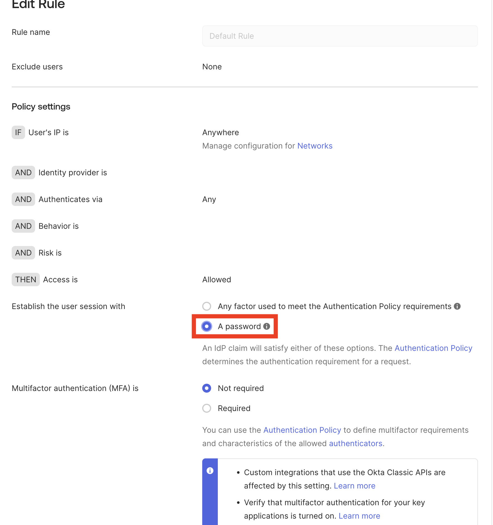Follow the authenticators link
Viewport: 493px width, 525px height.
(355, 443)
